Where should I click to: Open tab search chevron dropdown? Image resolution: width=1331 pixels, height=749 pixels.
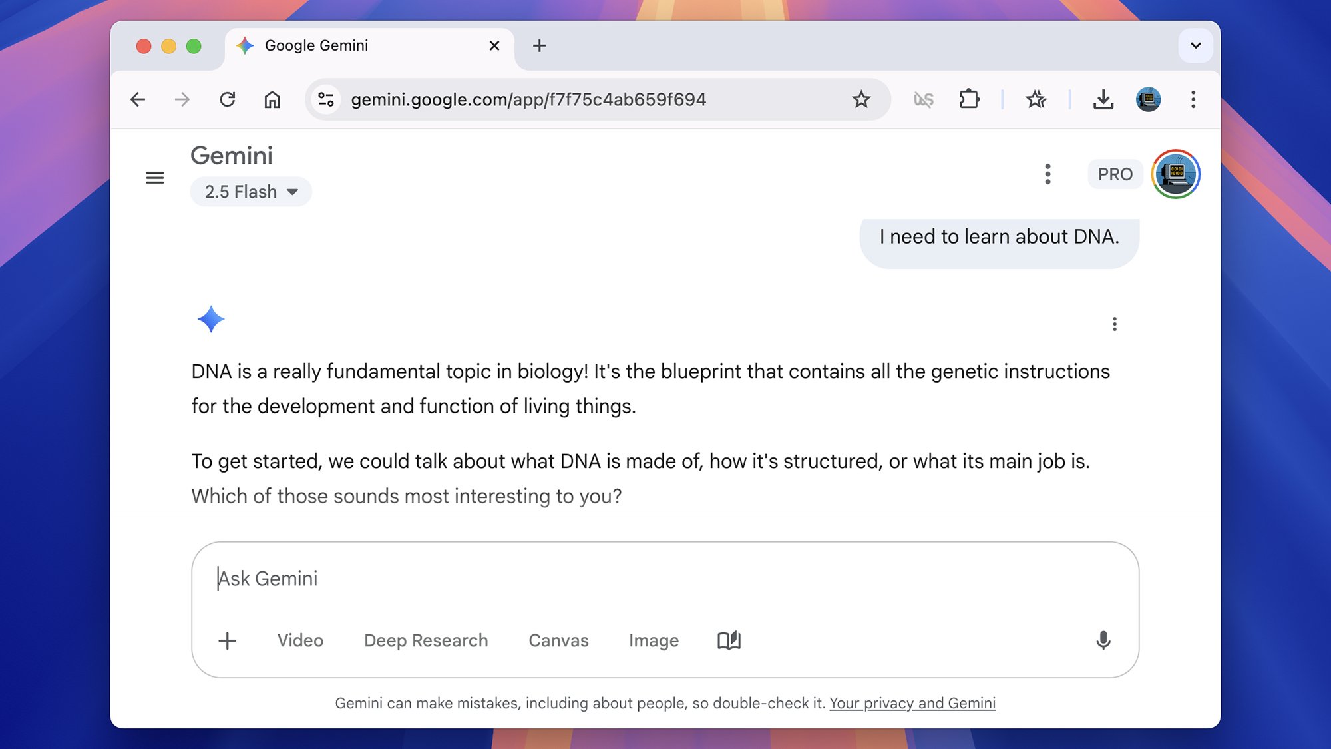[1195, 45]
